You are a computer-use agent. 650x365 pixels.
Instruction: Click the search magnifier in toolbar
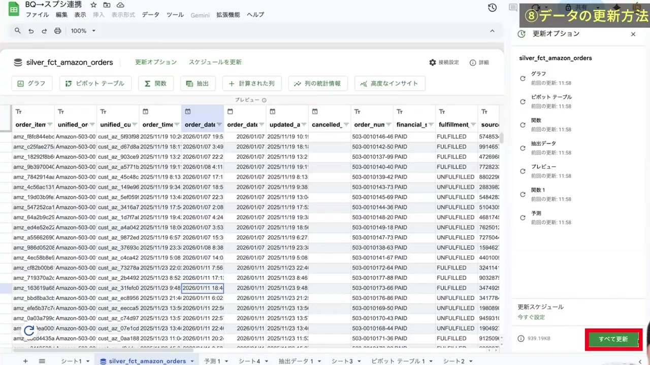(18, 31)
